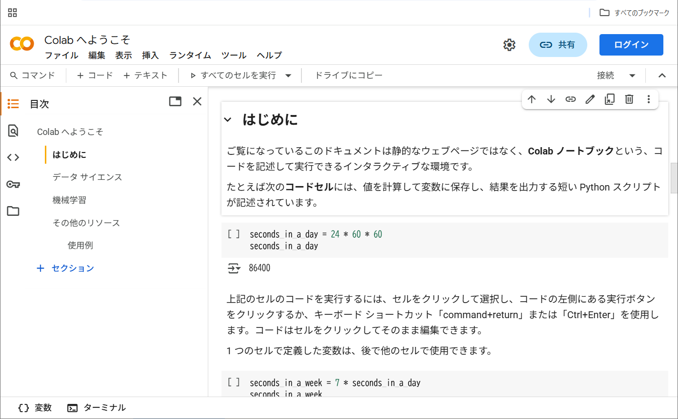Click the find and replace sidebar icon

[13, 131]
